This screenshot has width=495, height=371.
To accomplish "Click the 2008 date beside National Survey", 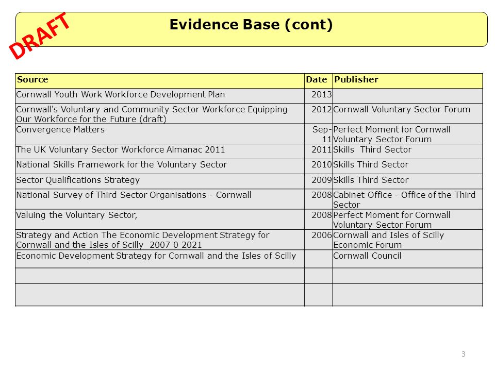I will (x=318, y=199).
